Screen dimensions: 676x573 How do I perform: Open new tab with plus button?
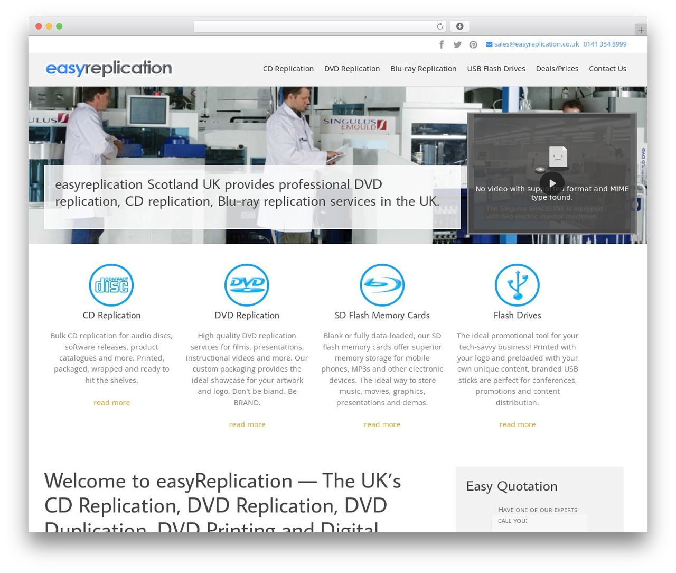[641, 30]
